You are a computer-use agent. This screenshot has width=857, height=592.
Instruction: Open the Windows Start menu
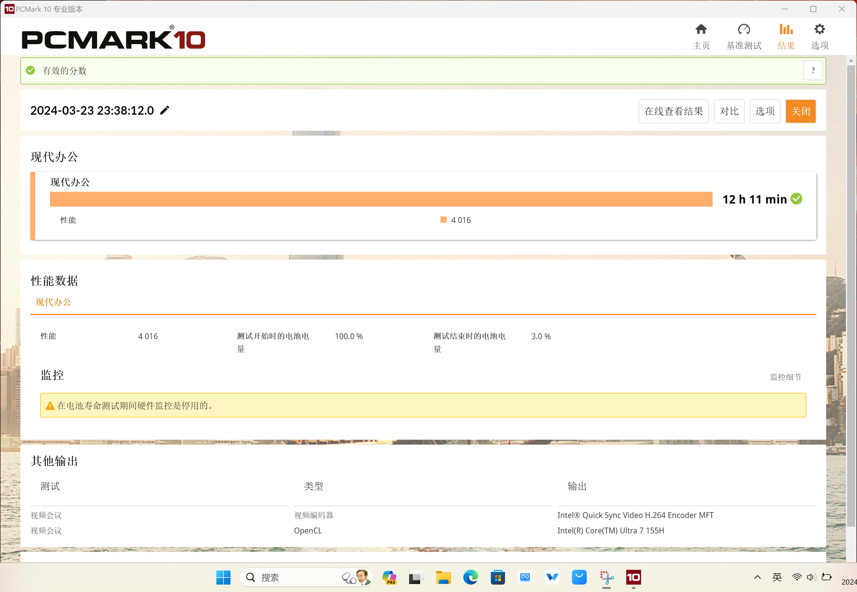click(x=223, y=577)
